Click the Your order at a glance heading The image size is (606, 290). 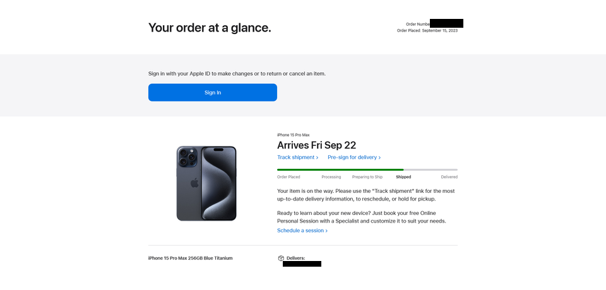210,28
